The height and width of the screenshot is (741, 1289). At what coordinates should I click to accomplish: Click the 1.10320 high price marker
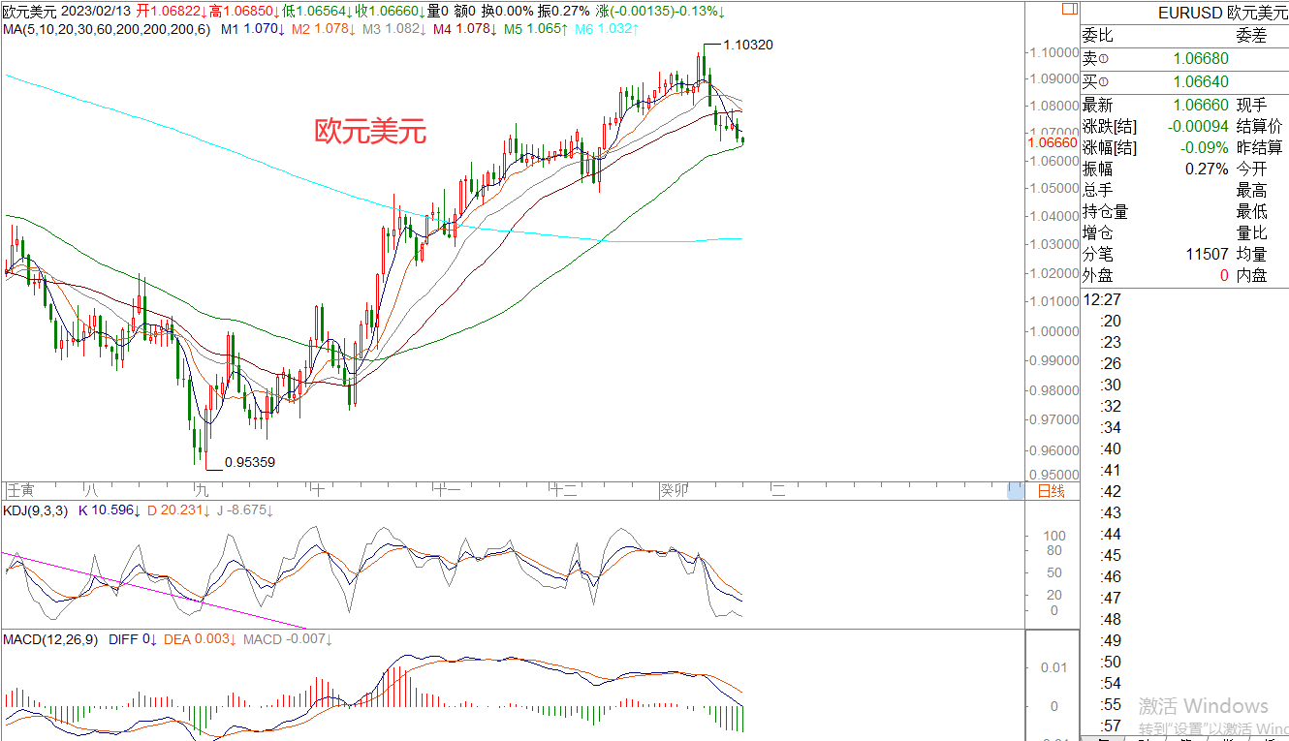[x=748, y=45]
